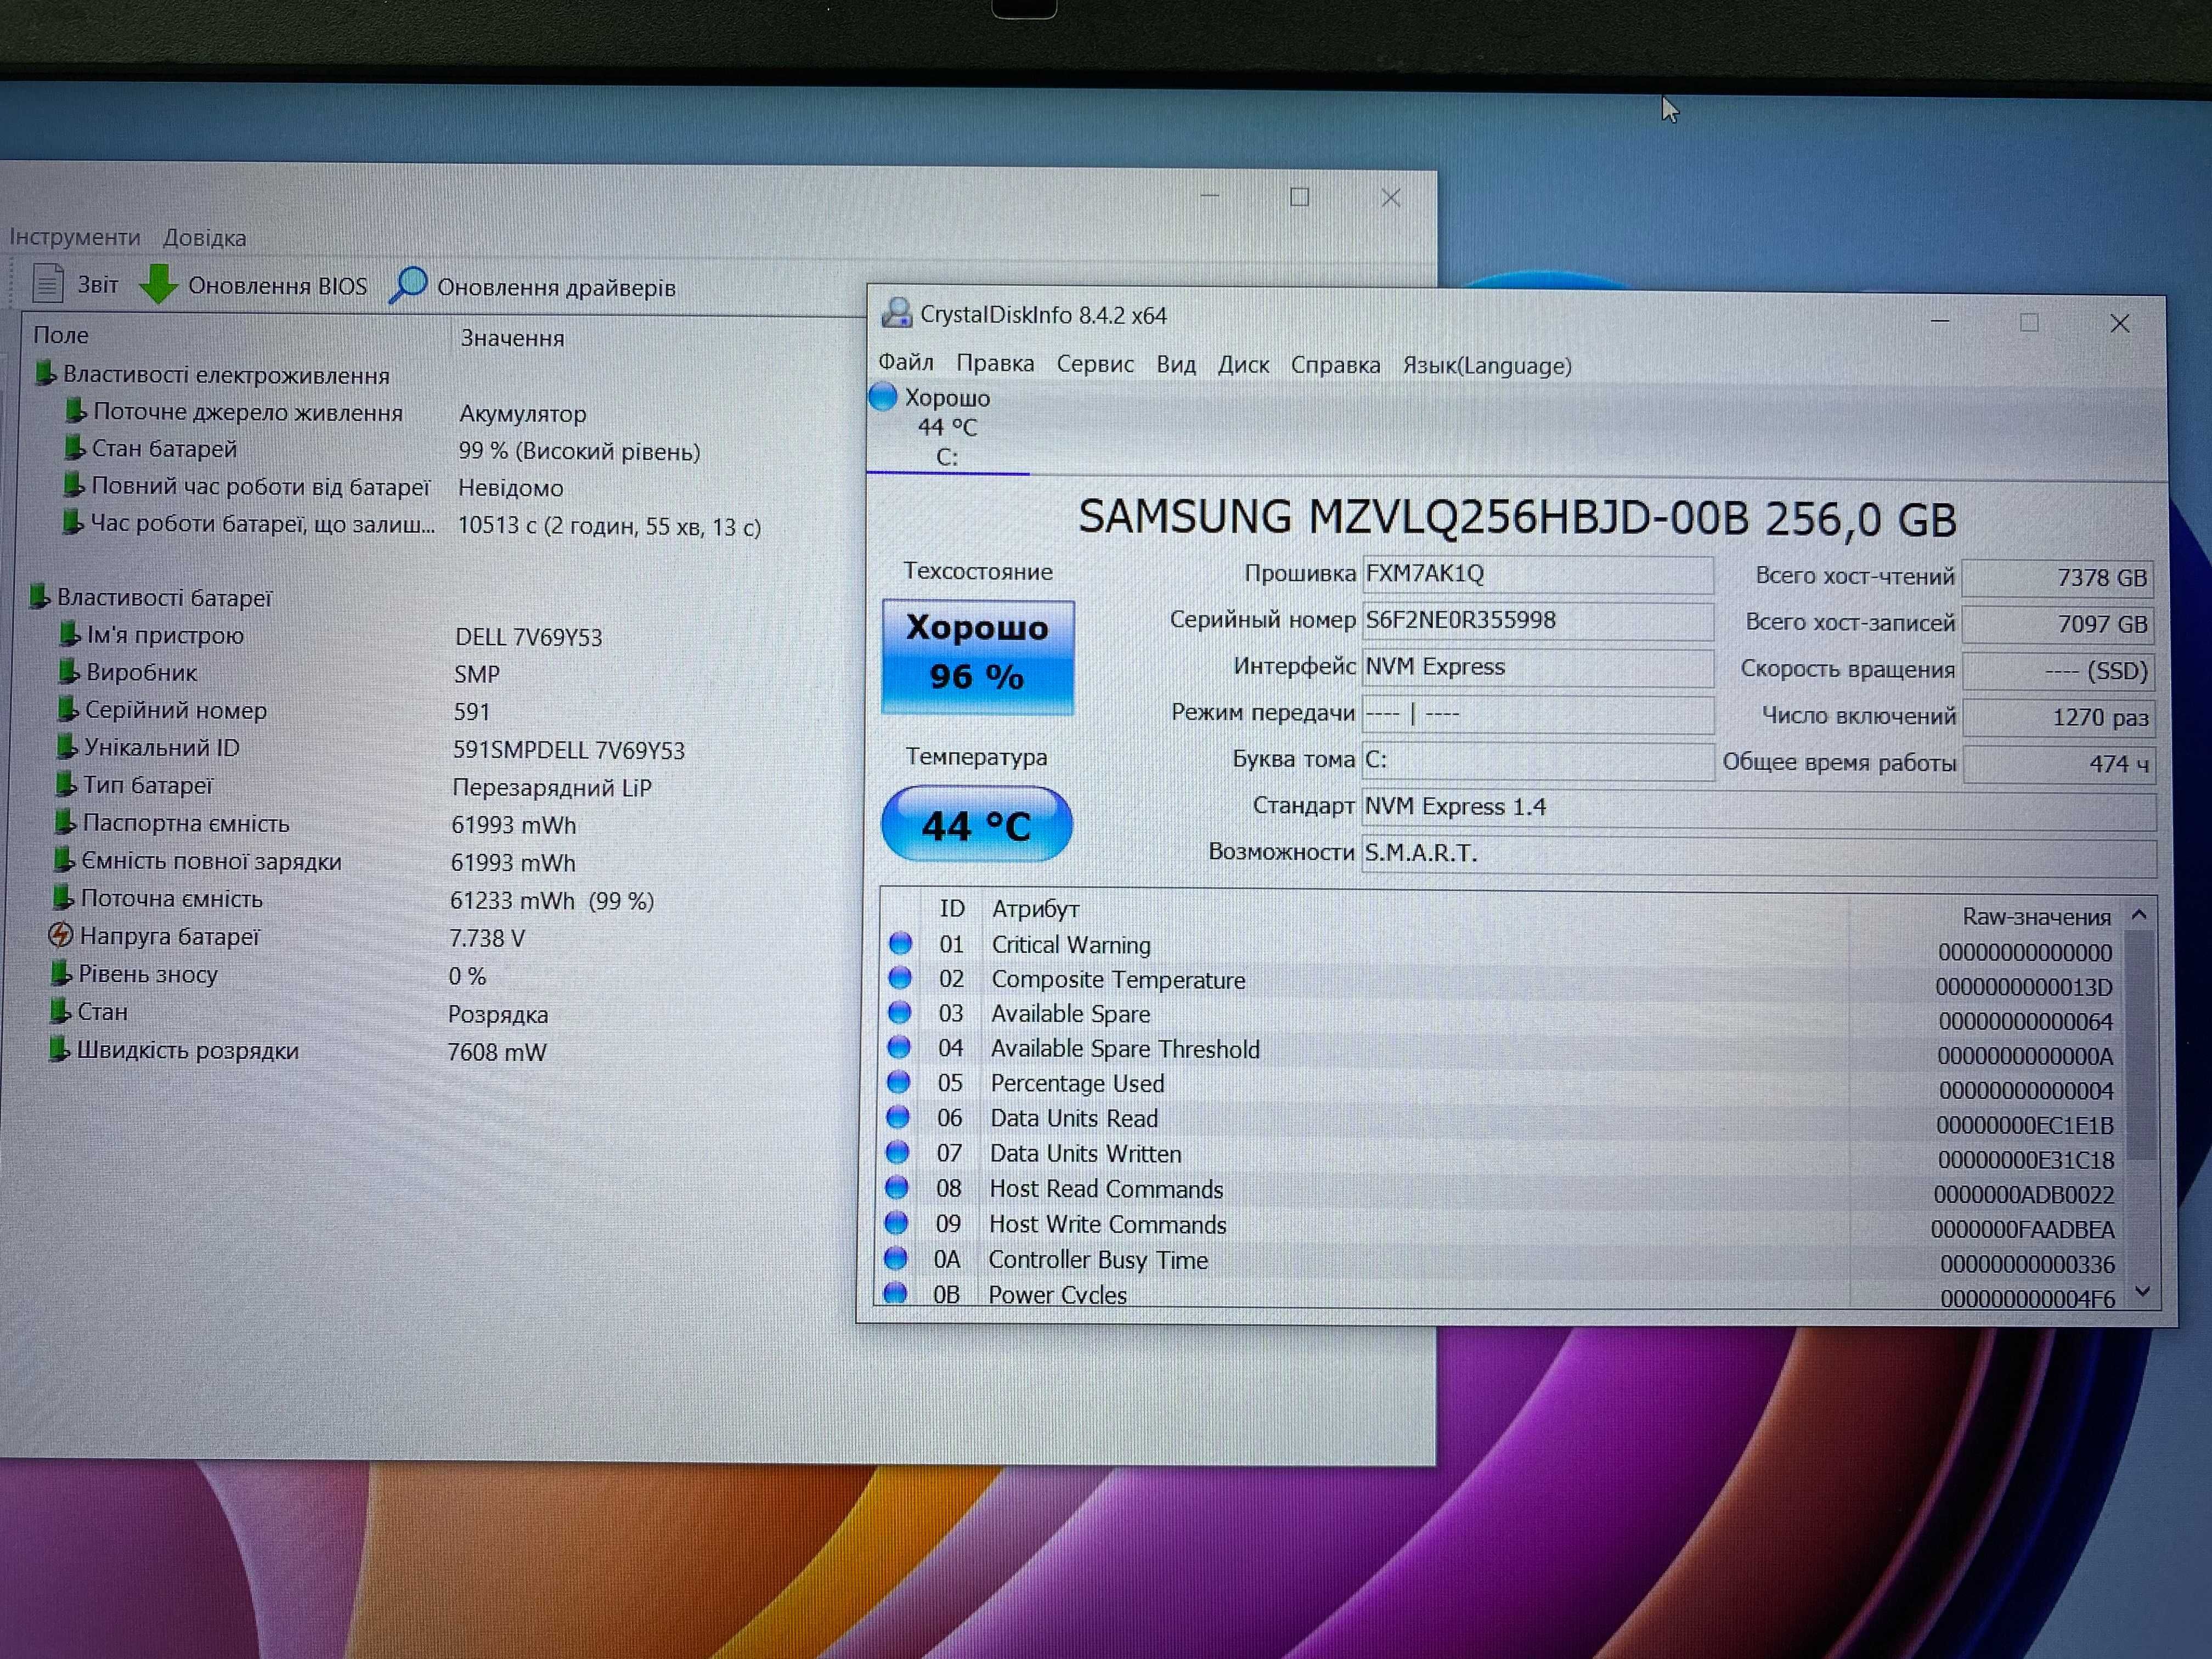2212x1659 pixels.
Task: Click the Оновлення драйверів magnifier icon
Action: pyautogui.click(x=408, y=285)
